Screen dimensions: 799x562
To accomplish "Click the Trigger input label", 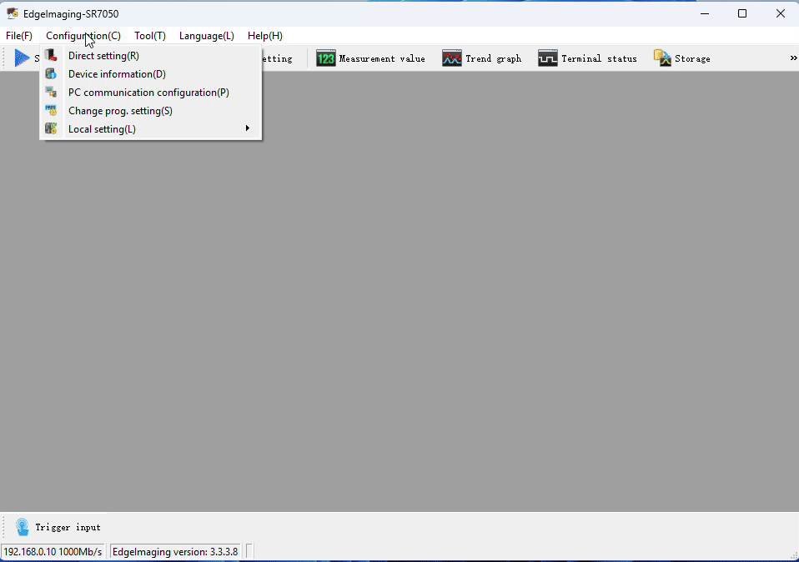I will (x=68, y=527).
